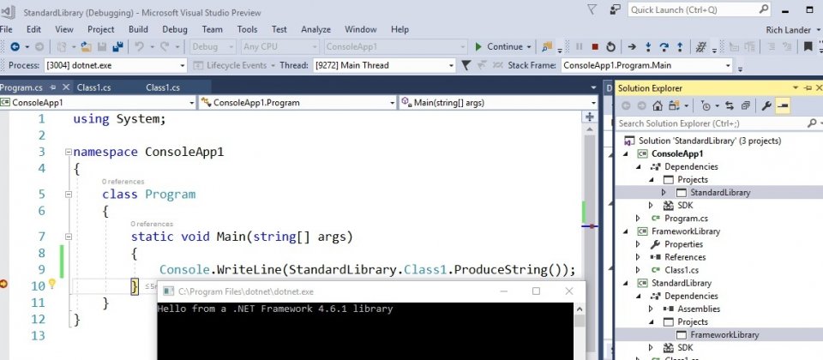Click the Step Into icon

[648, 46]
